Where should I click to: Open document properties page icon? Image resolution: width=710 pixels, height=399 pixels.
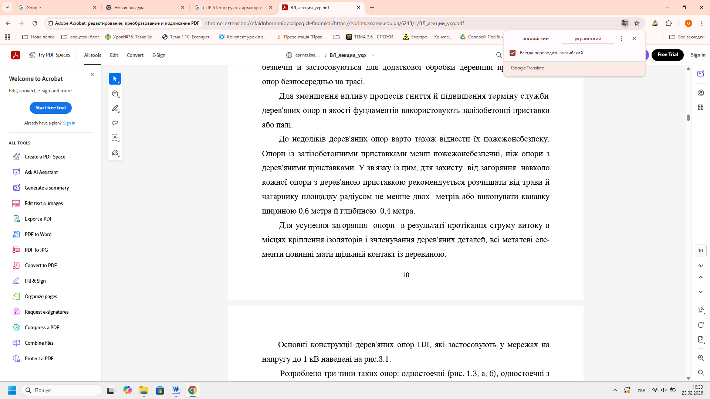(701, 340)
